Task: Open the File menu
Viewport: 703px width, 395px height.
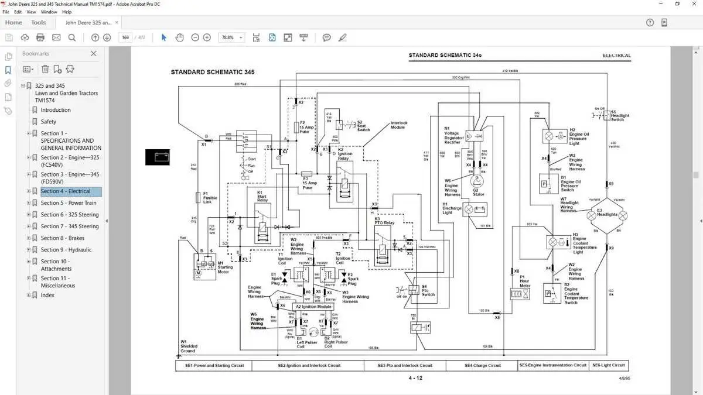Action: click(6, 12)
